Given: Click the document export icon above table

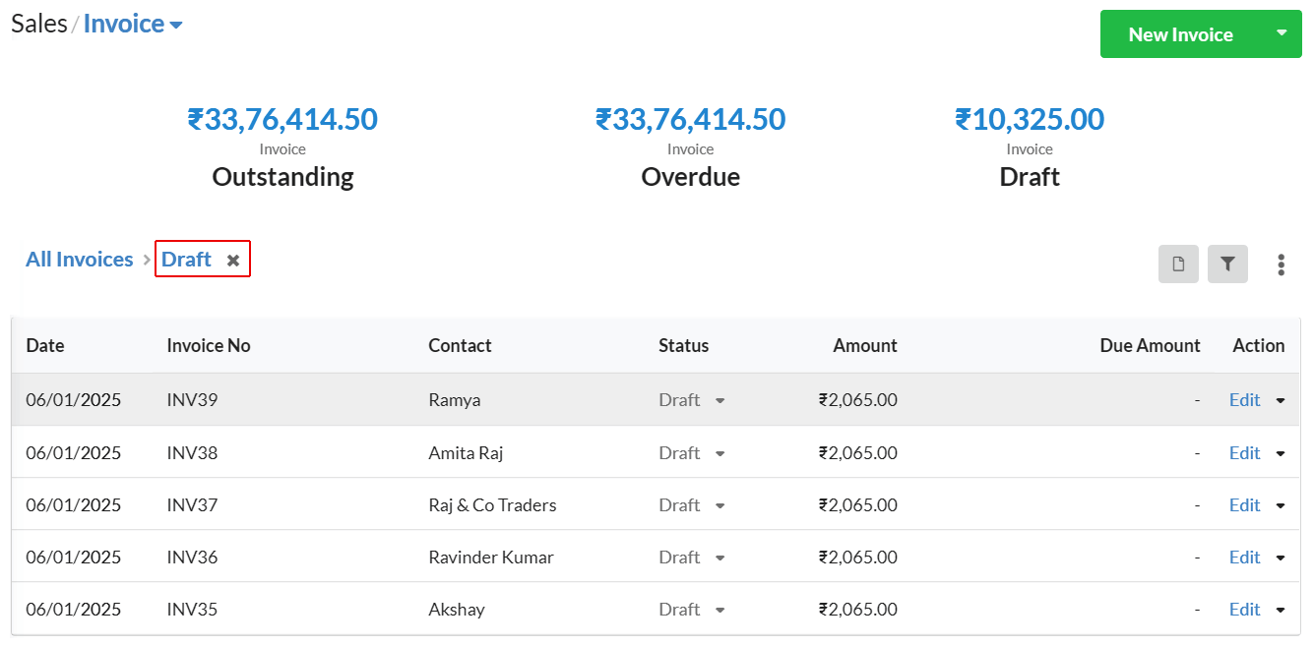Looking at the screenshot, I should (1178, 264).
